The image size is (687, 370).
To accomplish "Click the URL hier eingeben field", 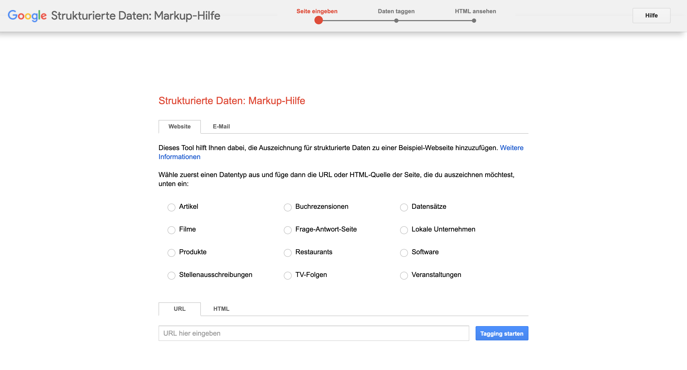I will click(314, 333).
